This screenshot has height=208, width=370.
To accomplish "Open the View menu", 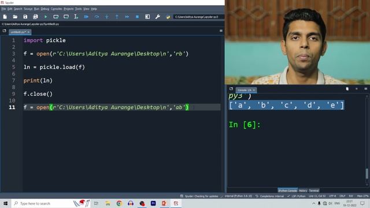I will 86,9.
